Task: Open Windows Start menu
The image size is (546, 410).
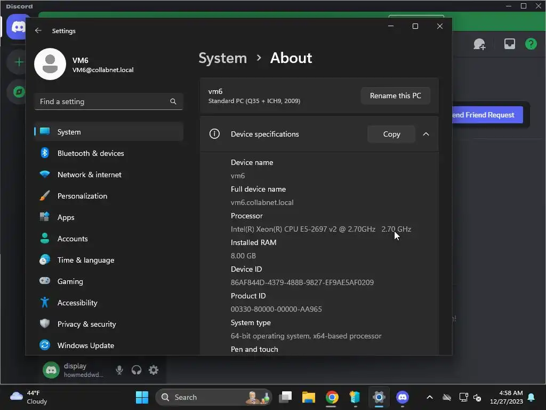Action: [142, 397]
